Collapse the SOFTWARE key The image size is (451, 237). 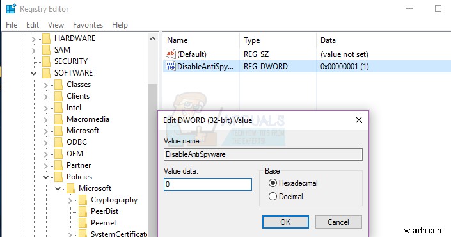(34, 74)
